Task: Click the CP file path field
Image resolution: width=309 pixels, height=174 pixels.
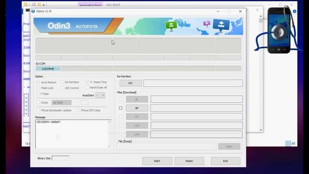Action: [197, 117]
